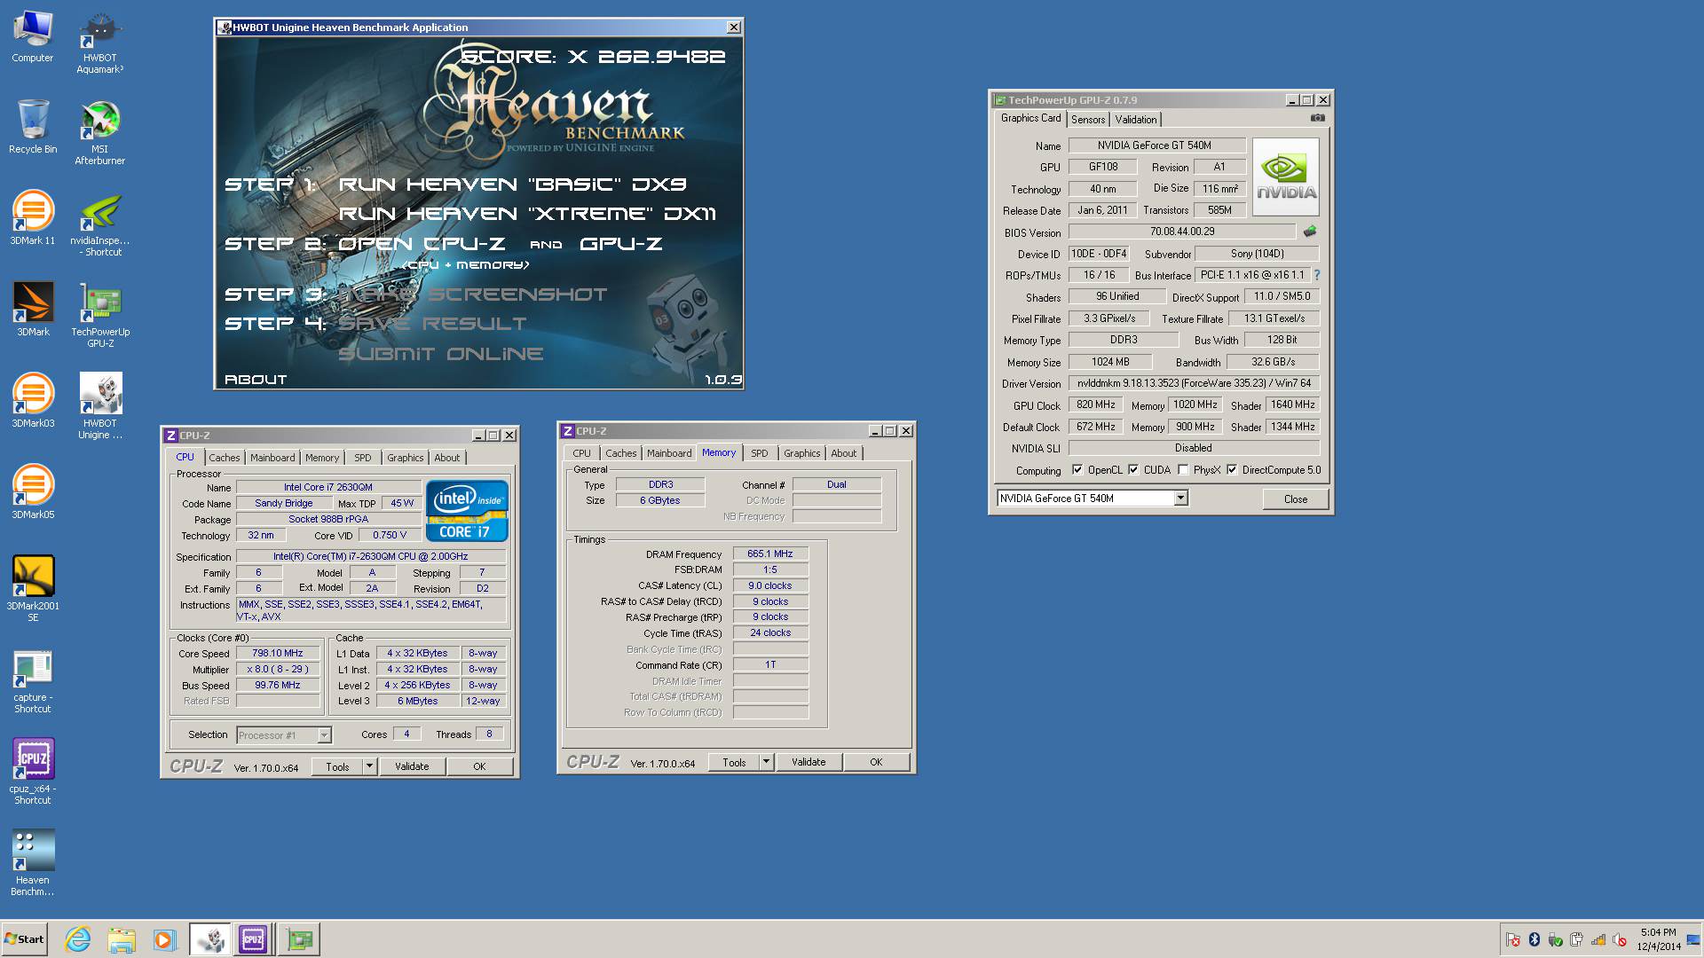
Task: Launch 3DMark desktop shortcut
Action: (x=33, y=309)
